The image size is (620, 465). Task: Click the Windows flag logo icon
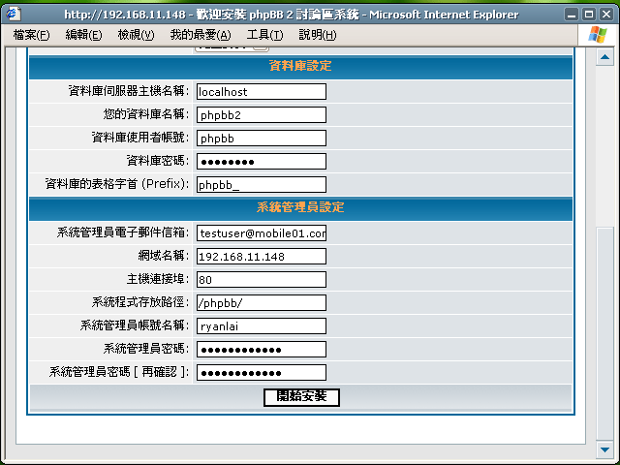point(598,35)
